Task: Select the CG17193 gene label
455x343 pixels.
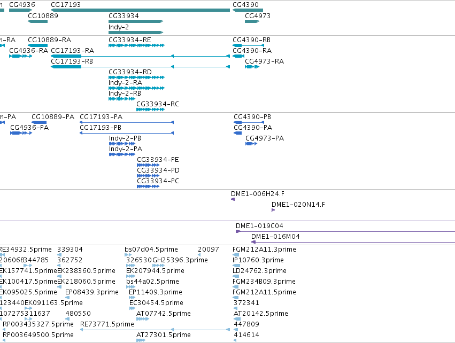Action: (x=66, y=5)
